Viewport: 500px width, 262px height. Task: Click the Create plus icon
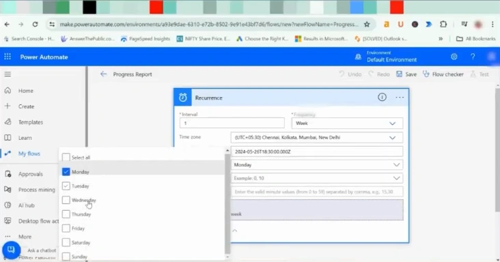coord(8,106)
